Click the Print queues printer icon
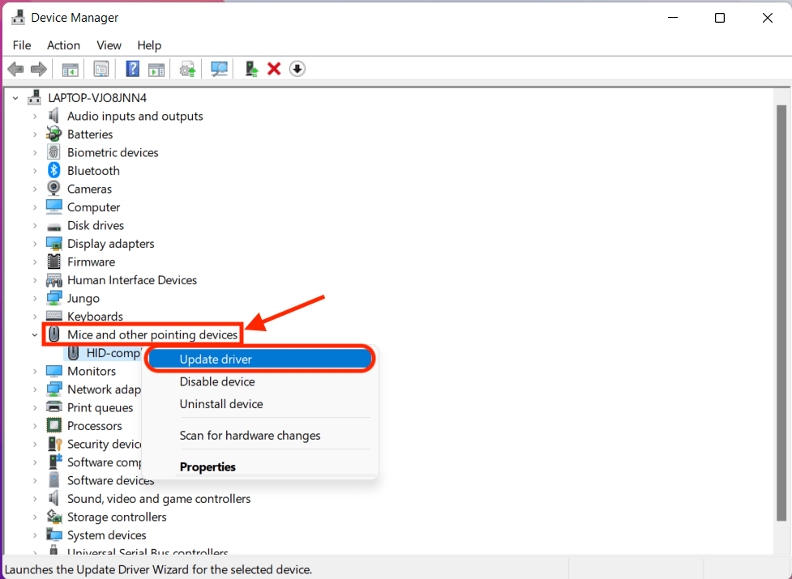792x579 pixels. [x=54, y=407]
